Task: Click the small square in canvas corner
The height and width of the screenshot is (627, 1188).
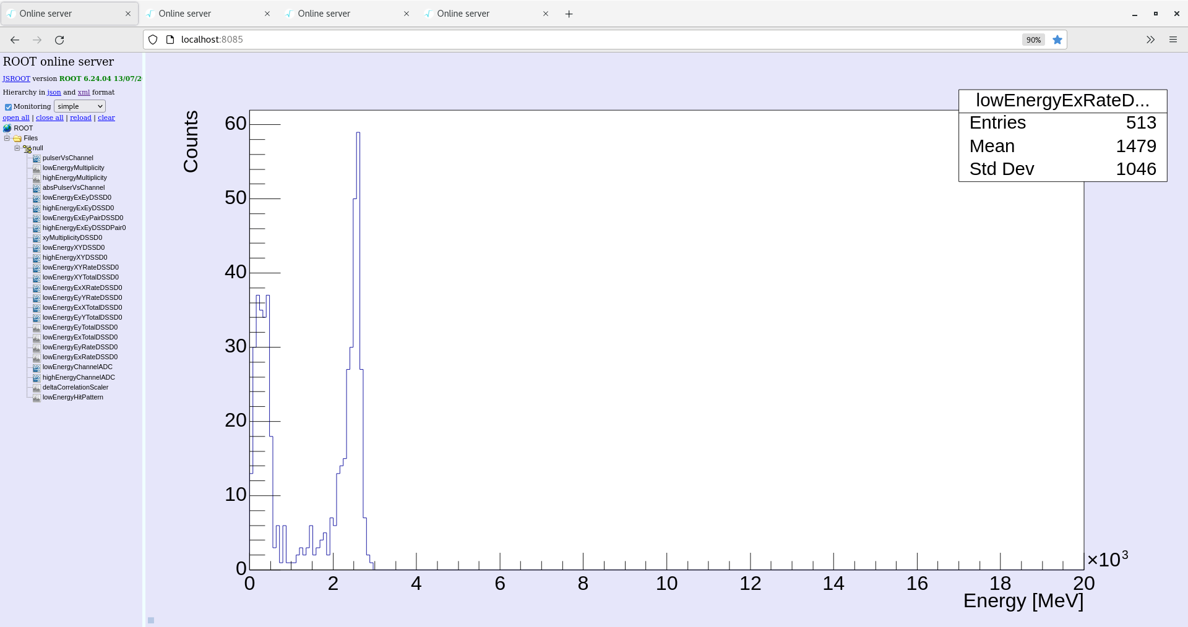Action: [151, 620]
